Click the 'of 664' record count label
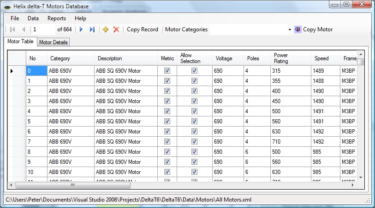Image resolution: width=375 pixels, height=208 pixels. pyautogui.click(x=64, y=29)
